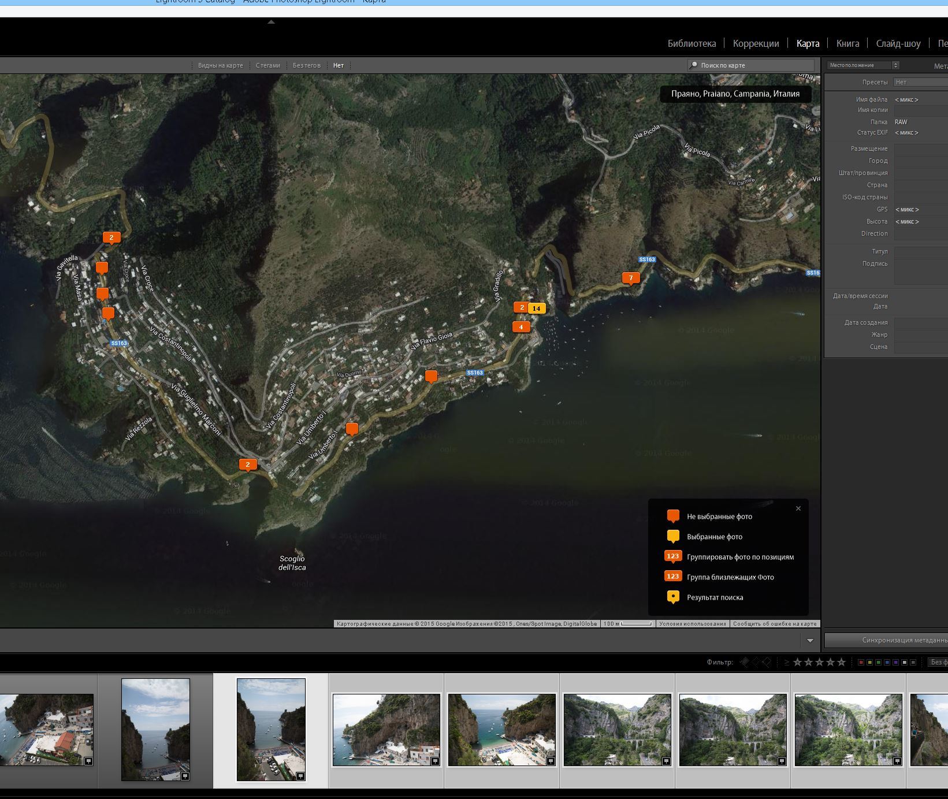
Task: Select the fisheye cliff and beach thumbnail
Action: point(386,730)
